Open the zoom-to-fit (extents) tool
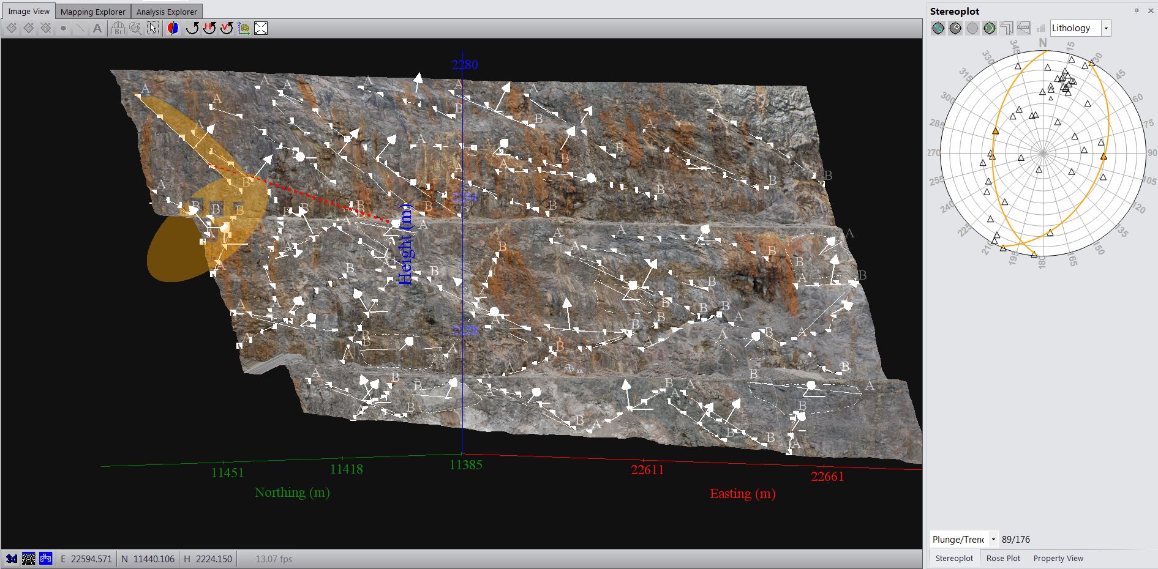Image resolution: width=1158 pixels, height=569 pixels. point(260,28)
